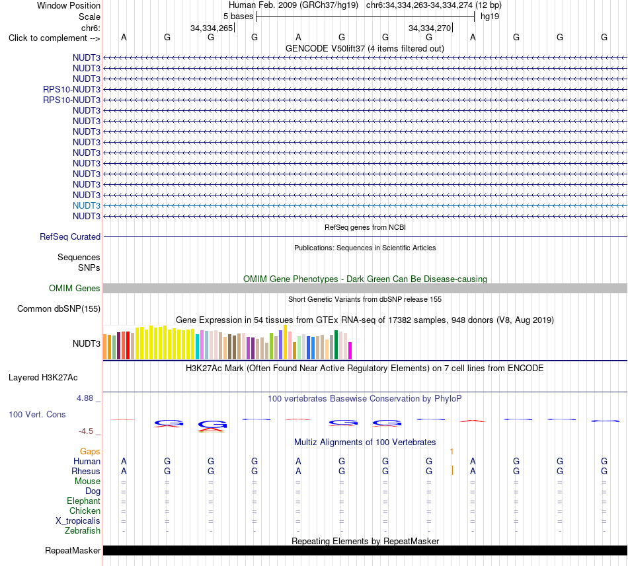
Task: Click the Layered H3K27Ac track label
Action: coord(43,378)
